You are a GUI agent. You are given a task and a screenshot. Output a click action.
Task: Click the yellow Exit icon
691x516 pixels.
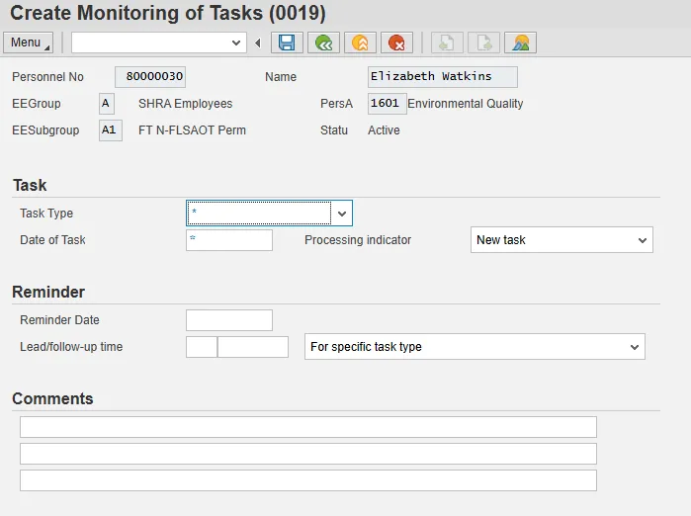pos(360,43)
